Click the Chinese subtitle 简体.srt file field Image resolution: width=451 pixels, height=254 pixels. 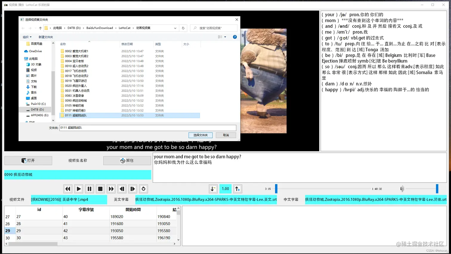point(376,199)
